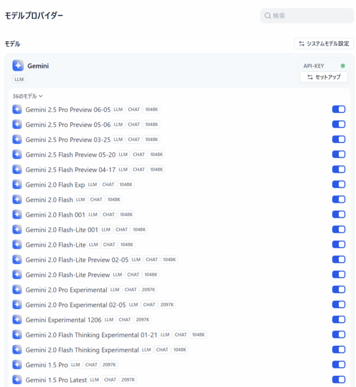This screenshot has height=387, width=356.
Task: Click the Gemini Experimental 1206 model icon
Action: pos(17,319)
